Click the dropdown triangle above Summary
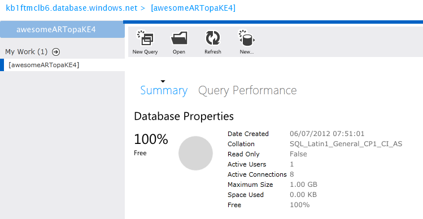423x219 pixels. [163, 81]
